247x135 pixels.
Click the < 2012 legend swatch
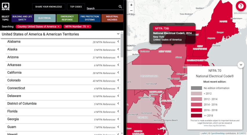click(x=196, y=94)
